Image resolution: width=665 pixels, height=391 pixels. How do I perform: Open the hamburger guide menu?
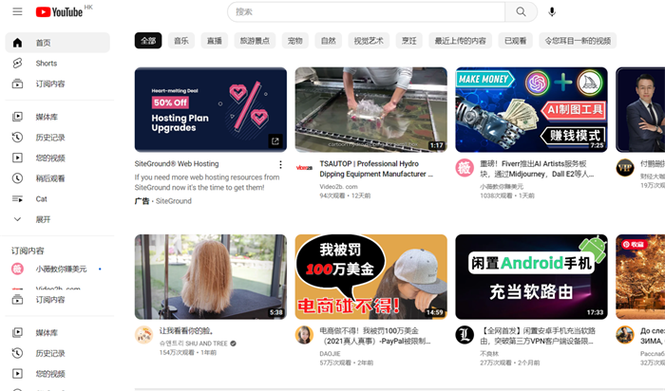point(17,12)
